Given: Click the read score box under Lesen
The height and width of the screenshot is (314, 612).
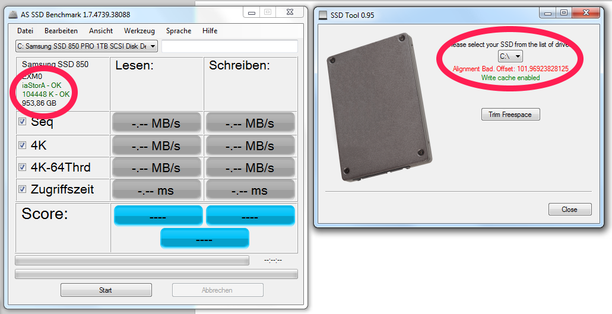Looking at the screenshot, I should tap(158, 215).
